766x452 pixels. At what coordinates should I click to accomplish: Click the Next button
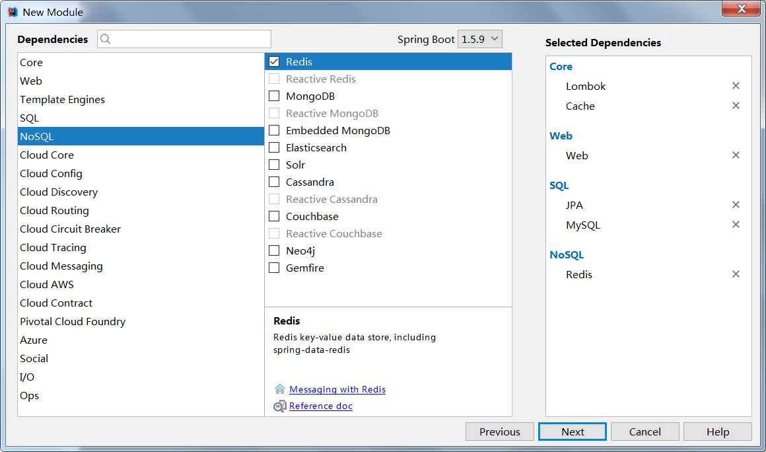(x=572, y=432)
